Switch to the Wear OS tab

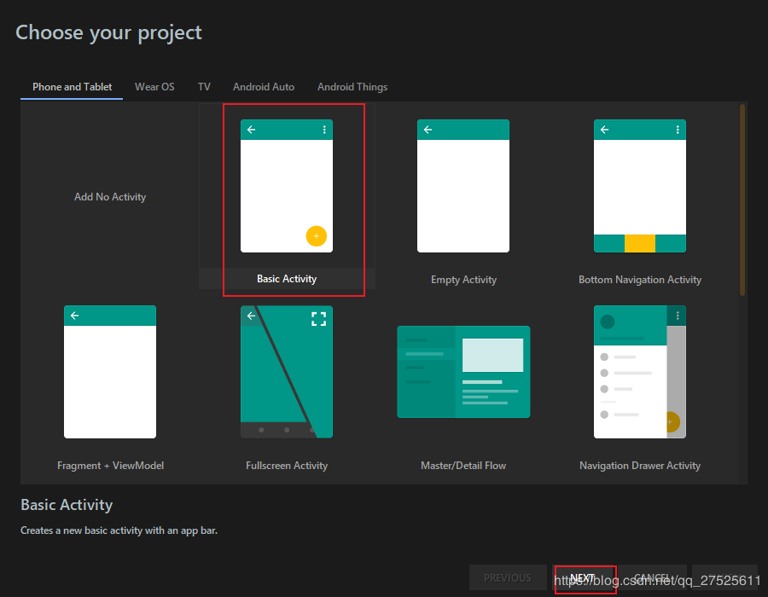pyautogui.click(x=154, y=87)
